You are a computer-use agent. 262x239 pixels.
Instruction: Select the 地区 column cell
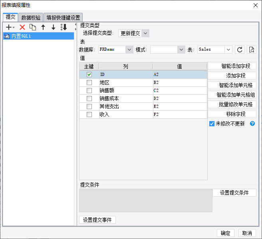tap(126, 82)
